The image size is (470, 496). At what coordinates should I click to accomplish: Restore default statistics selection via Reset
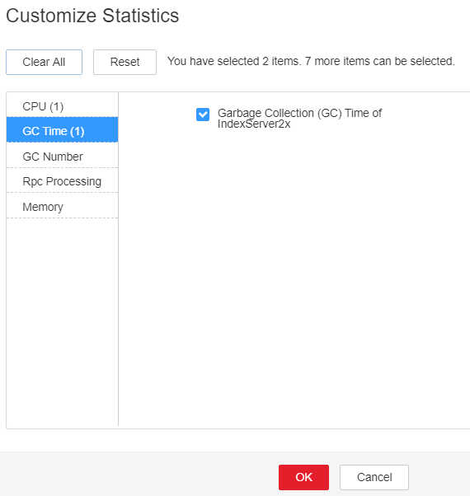(x=125, y=62)
